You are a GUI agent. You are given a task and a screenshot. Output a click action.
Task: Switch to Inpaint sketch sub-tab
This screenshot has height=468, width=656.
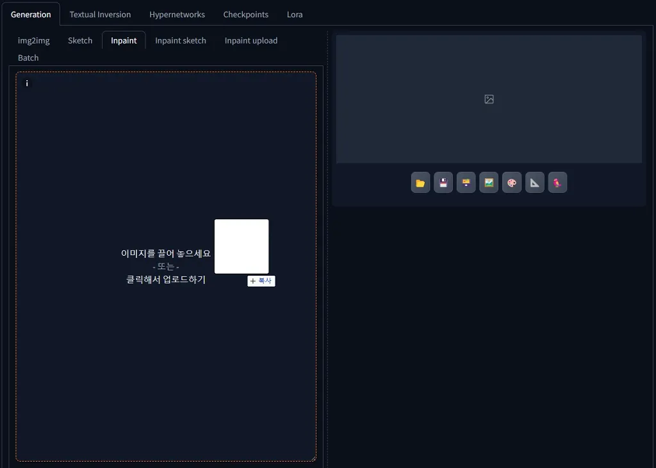pos(180,40)
